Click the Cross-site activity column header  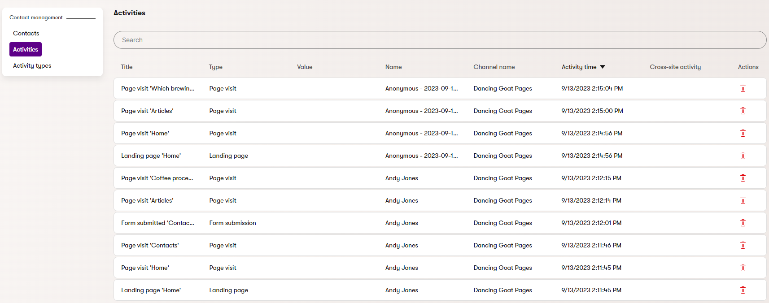pyautogui.click(x=675, y=67)
